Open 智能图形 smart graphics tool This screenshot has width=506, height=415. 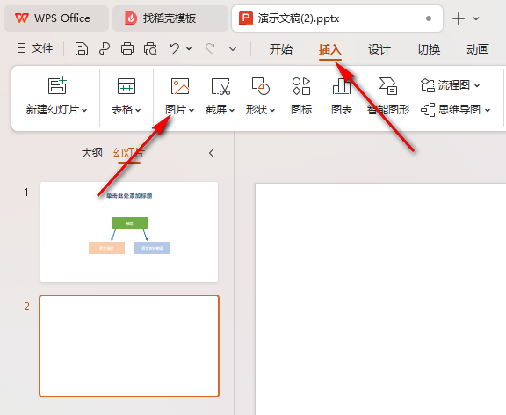pyautogui.click(x=388, y=96)
